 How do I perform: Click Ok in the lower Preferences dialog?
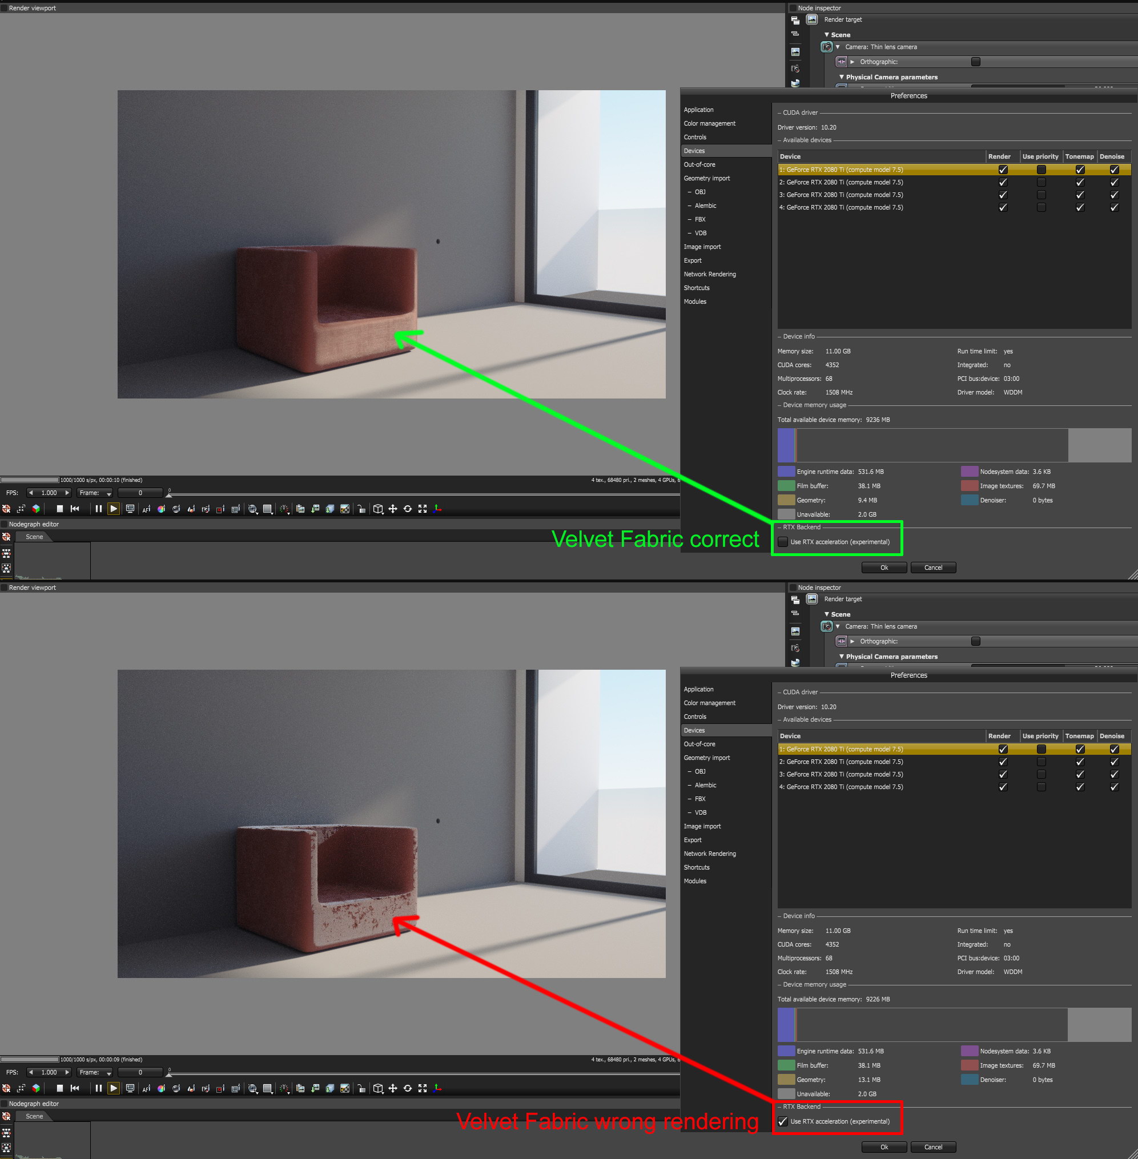(x=883, y=1147)
